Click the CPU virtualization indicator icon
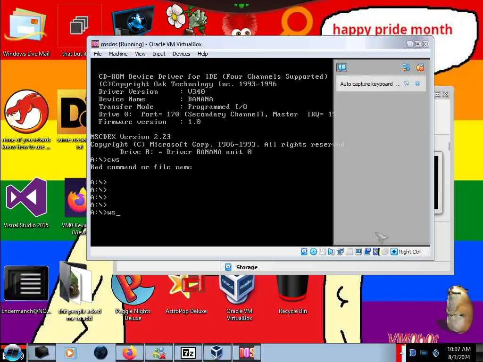 coord(376,252)
